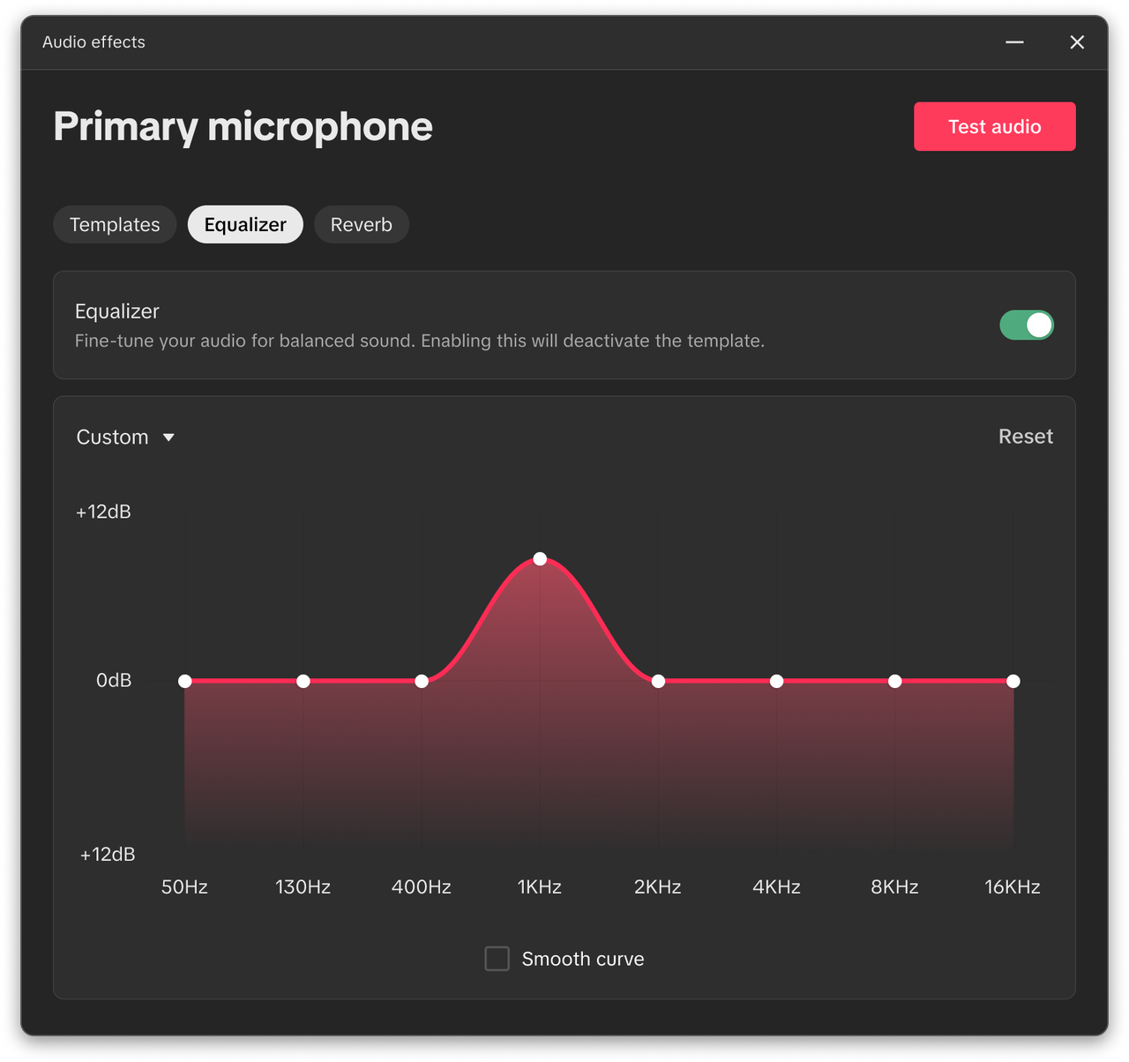Switch to the Templates tab
The height and width of the screenshot is (1062, 1129).
pyautogui.click(x=115, y=225)
